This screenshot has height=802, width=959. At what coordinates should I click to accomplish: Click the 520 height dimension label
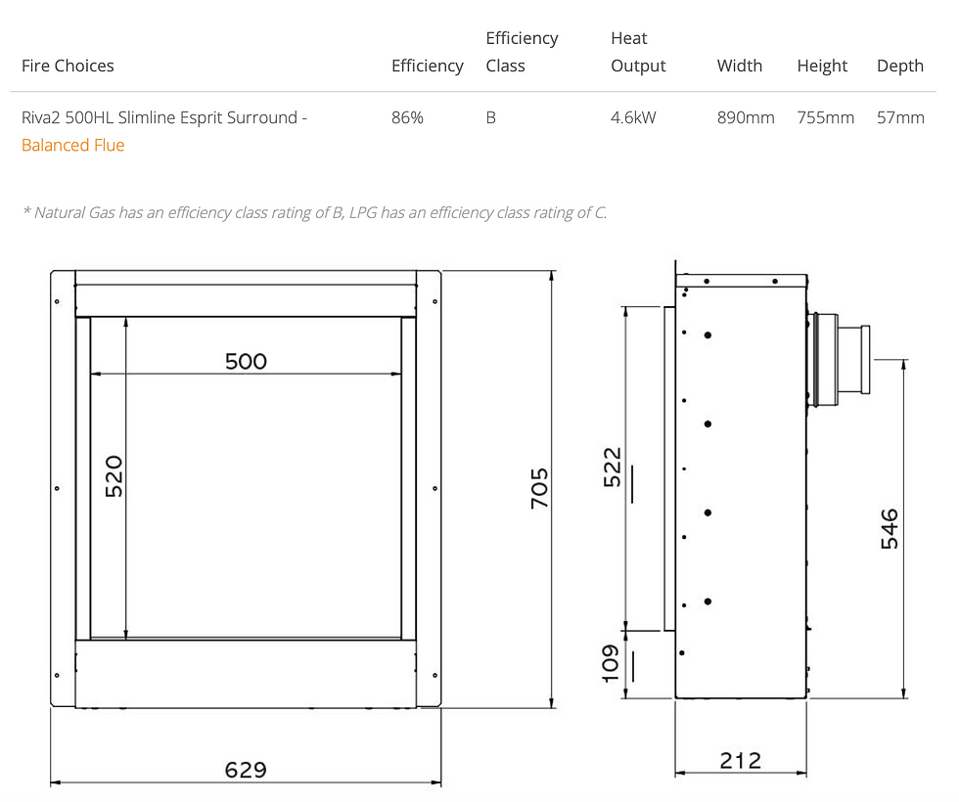click(114, 476)
